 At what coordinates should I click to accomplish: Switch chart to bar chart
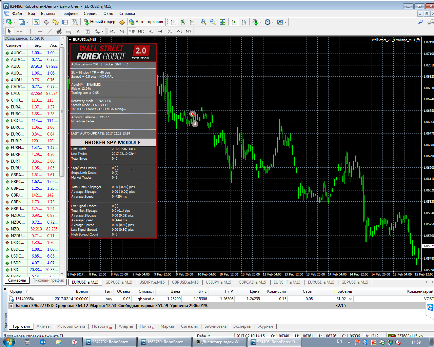173,22
